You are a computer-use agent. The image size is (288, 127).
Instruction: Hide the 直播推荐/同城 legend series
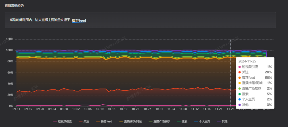tap(130, 121)
